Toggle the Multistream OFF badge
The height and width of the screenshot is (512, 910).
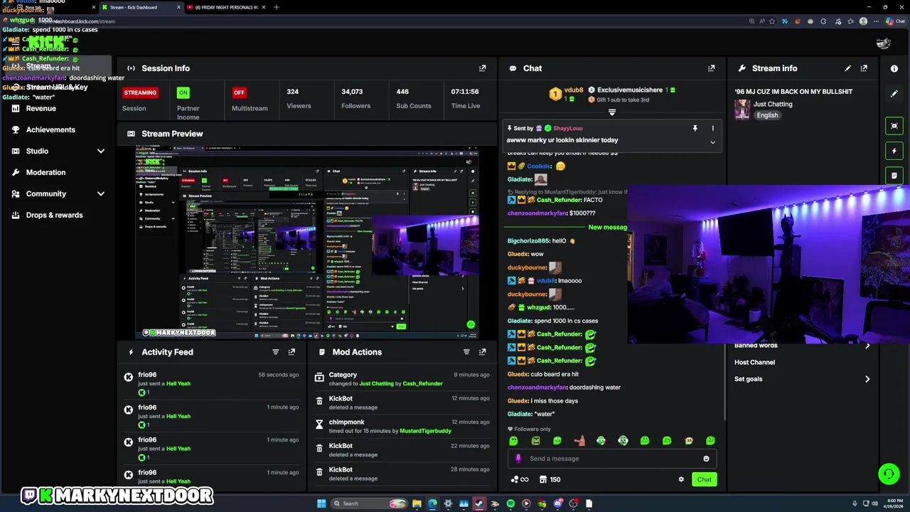coord(239,92)
